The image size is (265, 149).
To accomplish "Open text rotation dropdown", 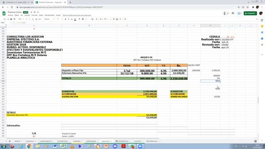I will [x=106, y=19].
